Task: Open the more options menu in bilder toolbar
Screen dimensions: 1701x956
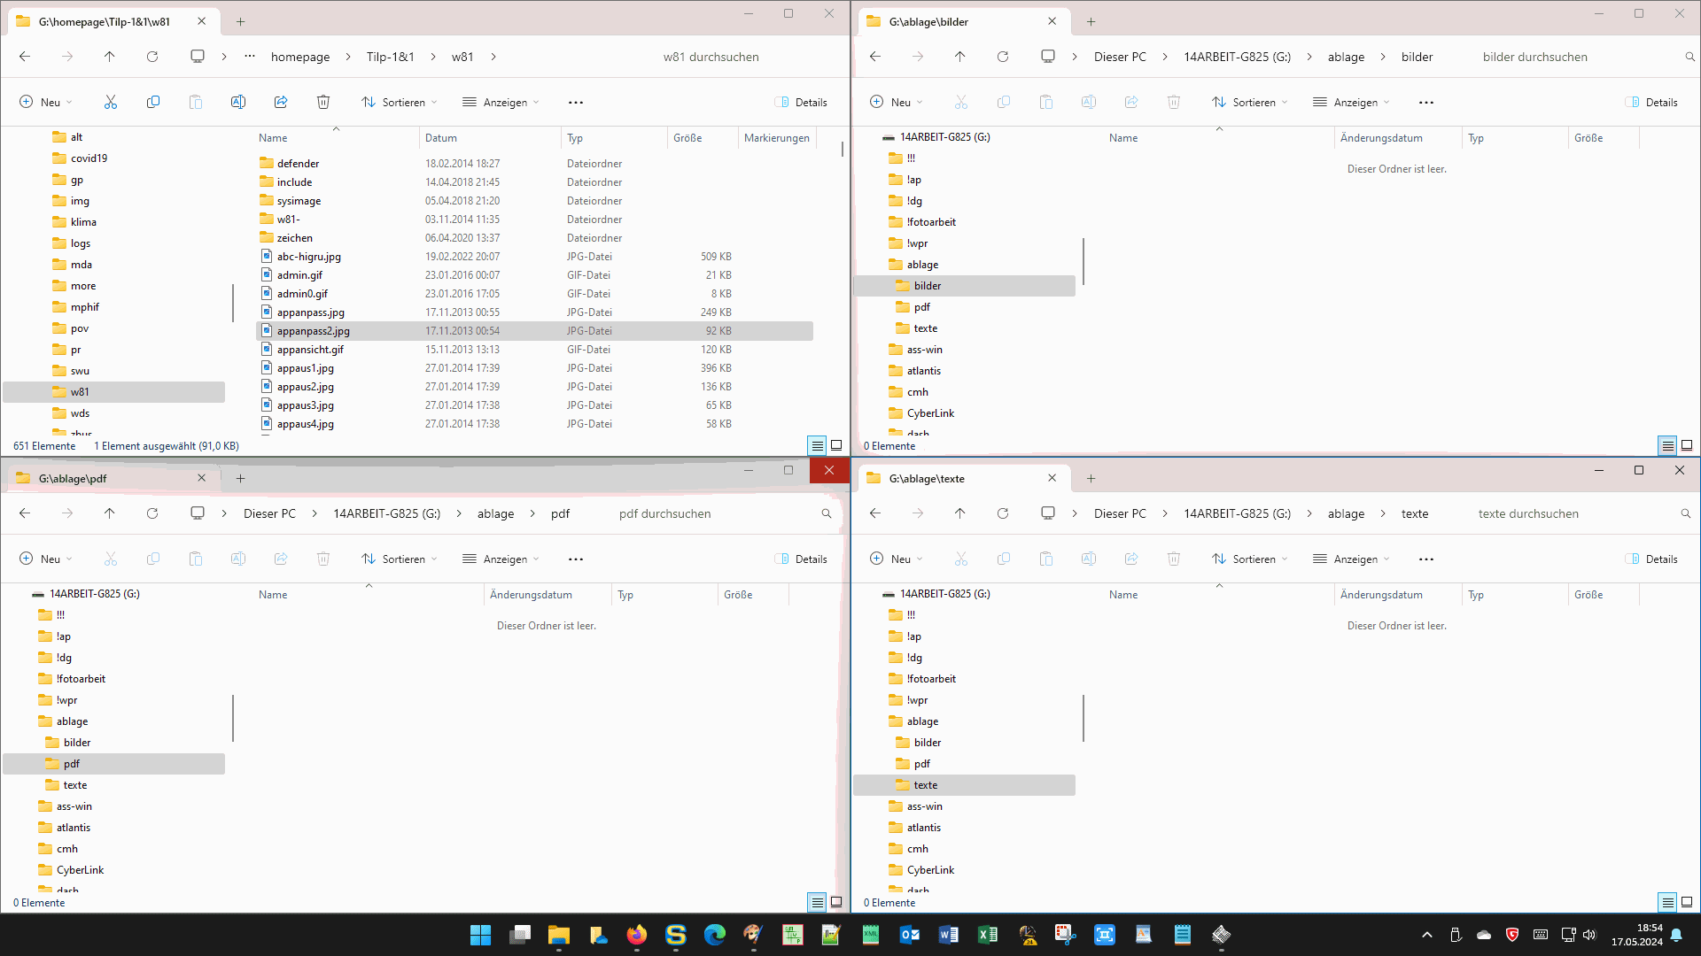Action: coord(1425,103)
